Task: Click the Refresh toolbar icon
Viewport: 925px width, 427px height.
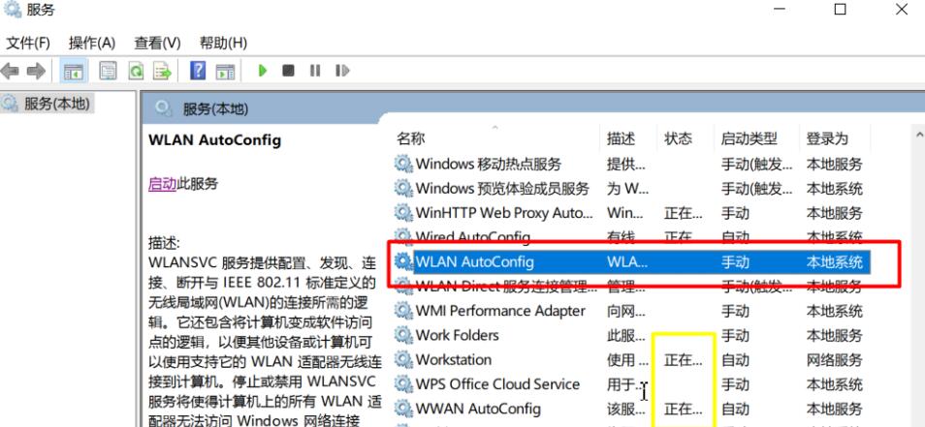Action: click(x=137, y=71)
